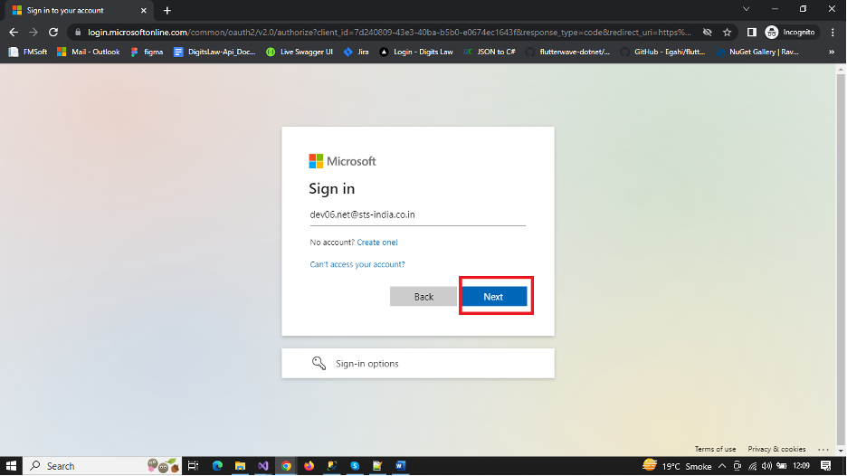Image resolution: width=847 pixels, height=476 pixels.
Task: Click the email address input field
Action: point(417,215)
